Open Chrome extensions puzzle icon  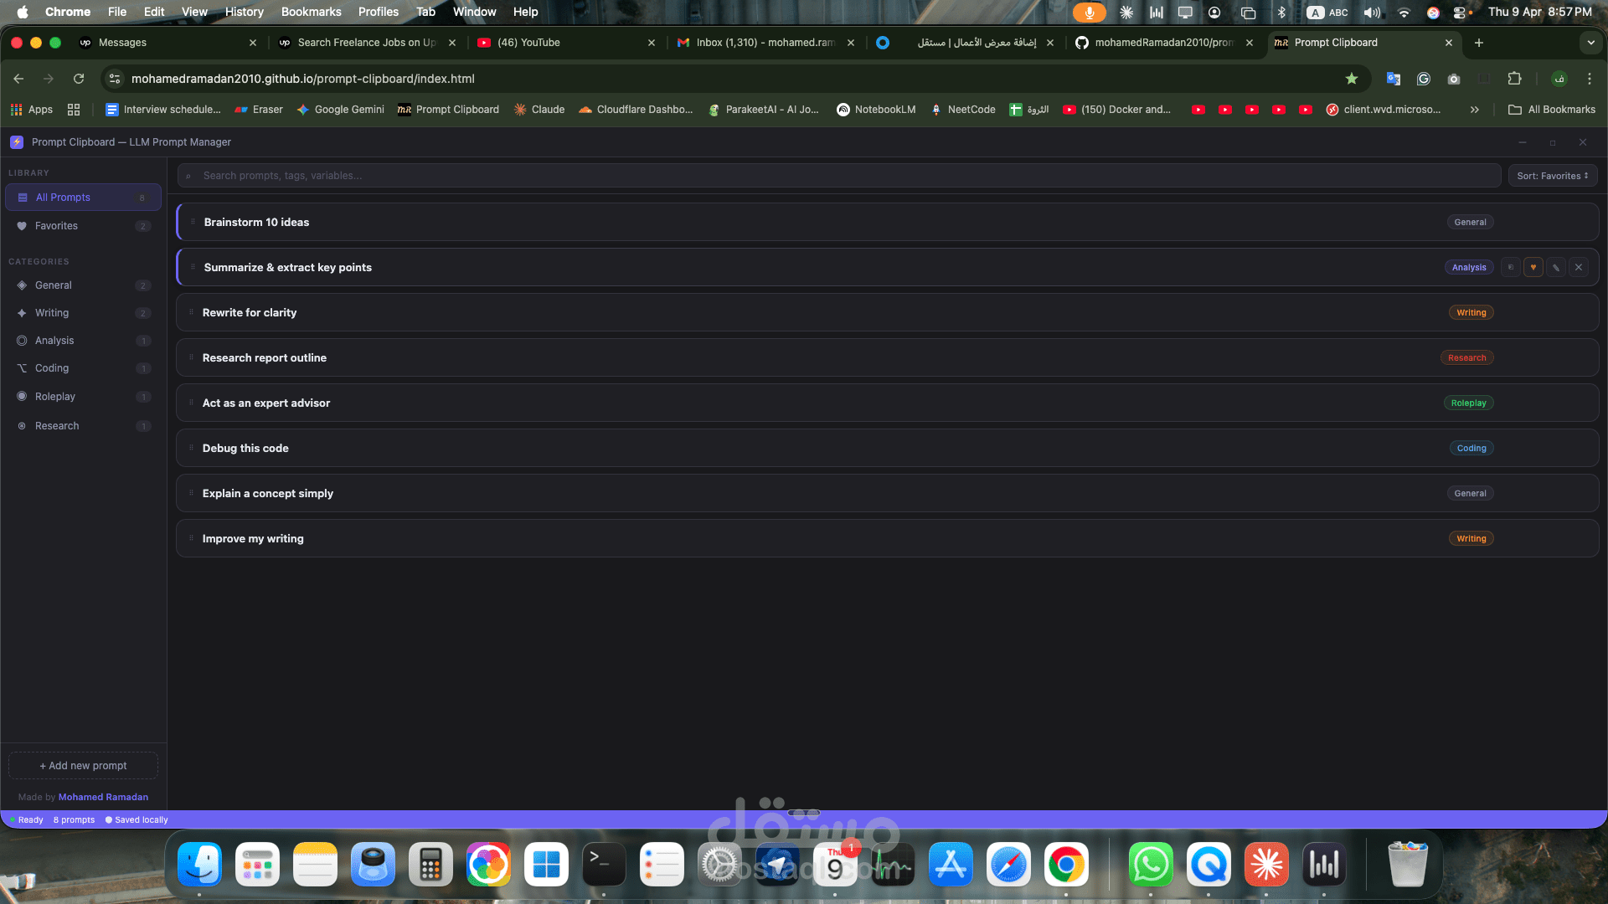(x=1514, y=79)
